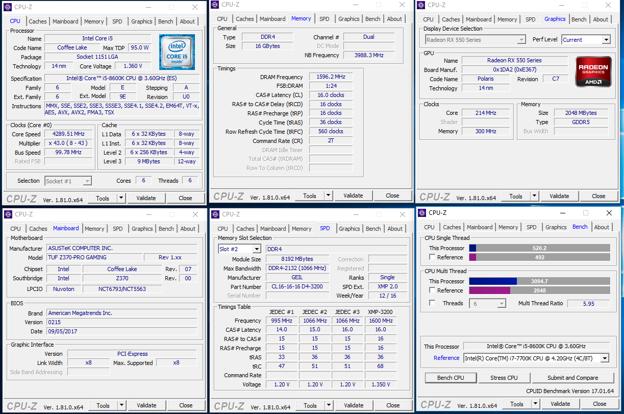624x414 pixels.
Task: Click the BIOS version value 0215
Action: (121, 322)
